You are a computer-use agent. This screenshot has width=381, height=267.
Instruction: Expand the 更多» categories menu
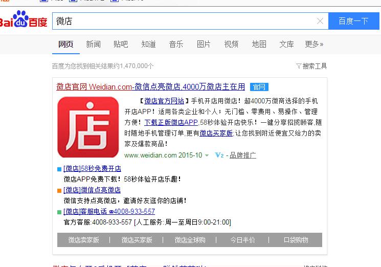coord(314,44)
